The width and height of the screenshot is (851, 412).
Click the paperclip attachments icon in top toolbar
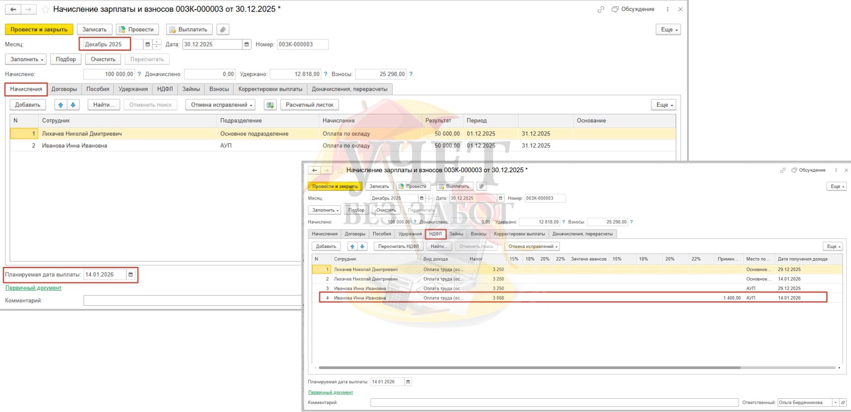[x=223, y=30]
